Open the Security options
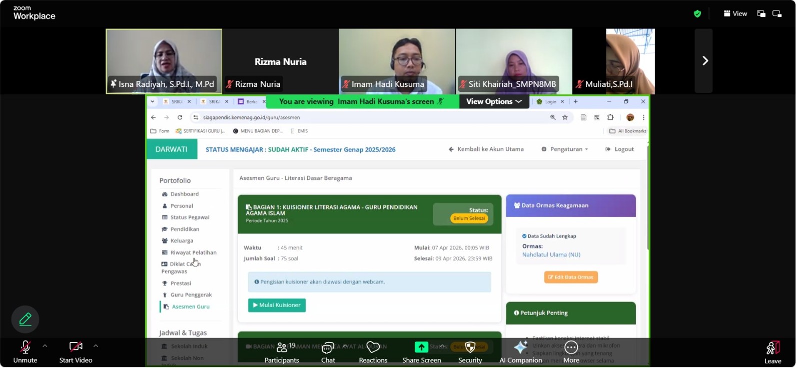 tap(470, 352)
